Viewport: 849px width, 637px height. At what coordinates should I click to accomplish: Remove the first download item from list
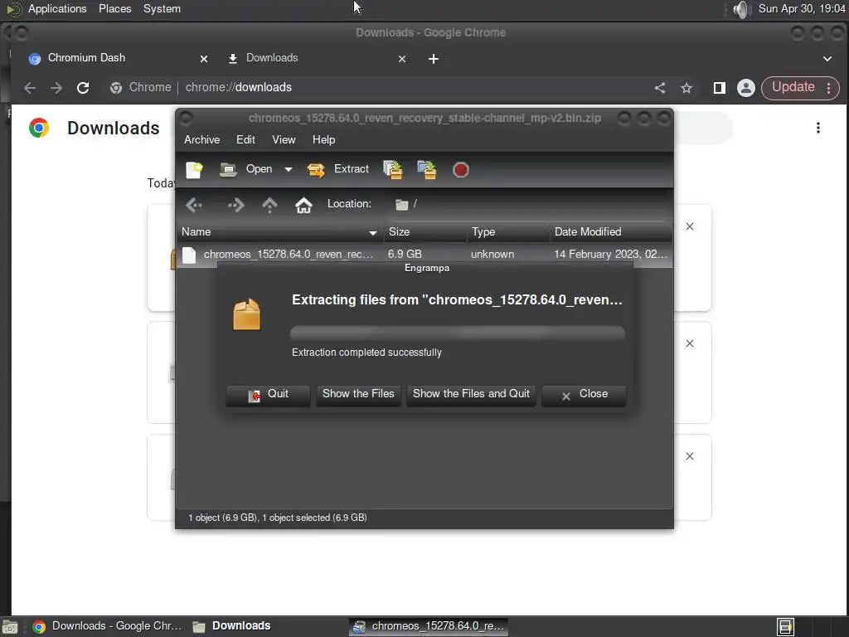[x=689, y=226]
